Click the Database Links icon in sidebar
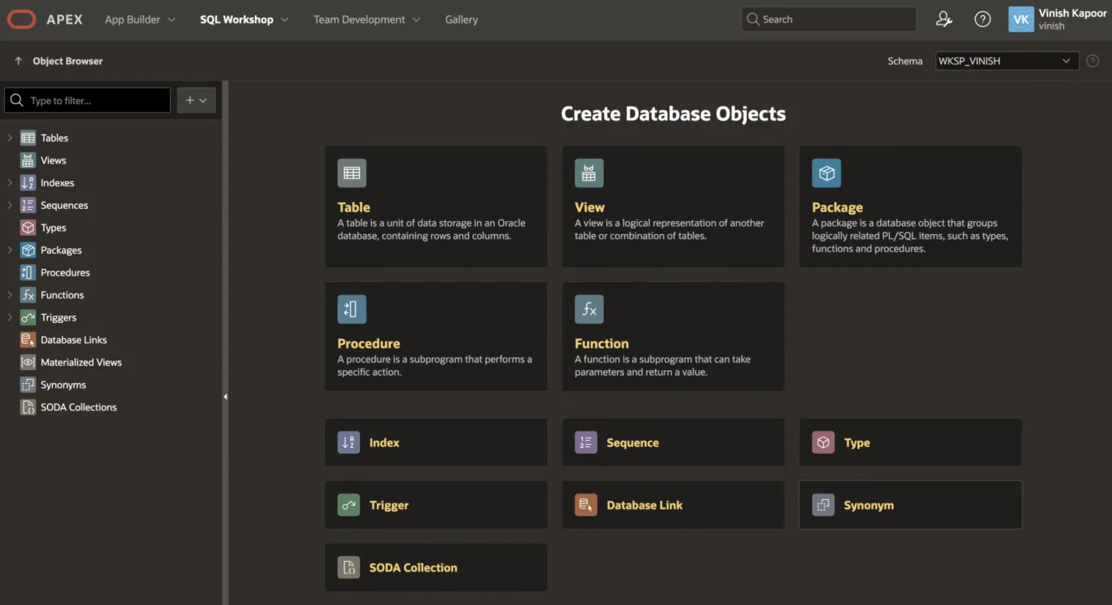The height and width of the screenshot is (605, 1112). [x=28, y=340]
